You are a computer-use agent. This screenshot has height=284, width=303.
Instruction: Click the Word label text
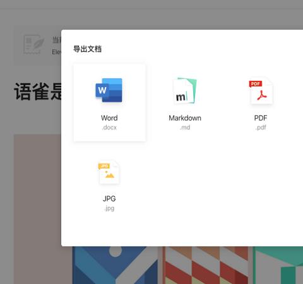[x=109, y=118]
